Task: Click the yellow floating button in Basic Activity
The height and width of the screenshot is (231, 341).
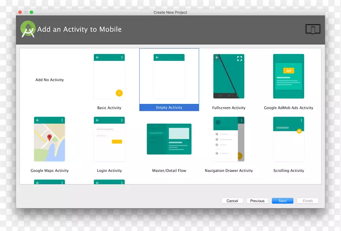Action: [119, 93]
